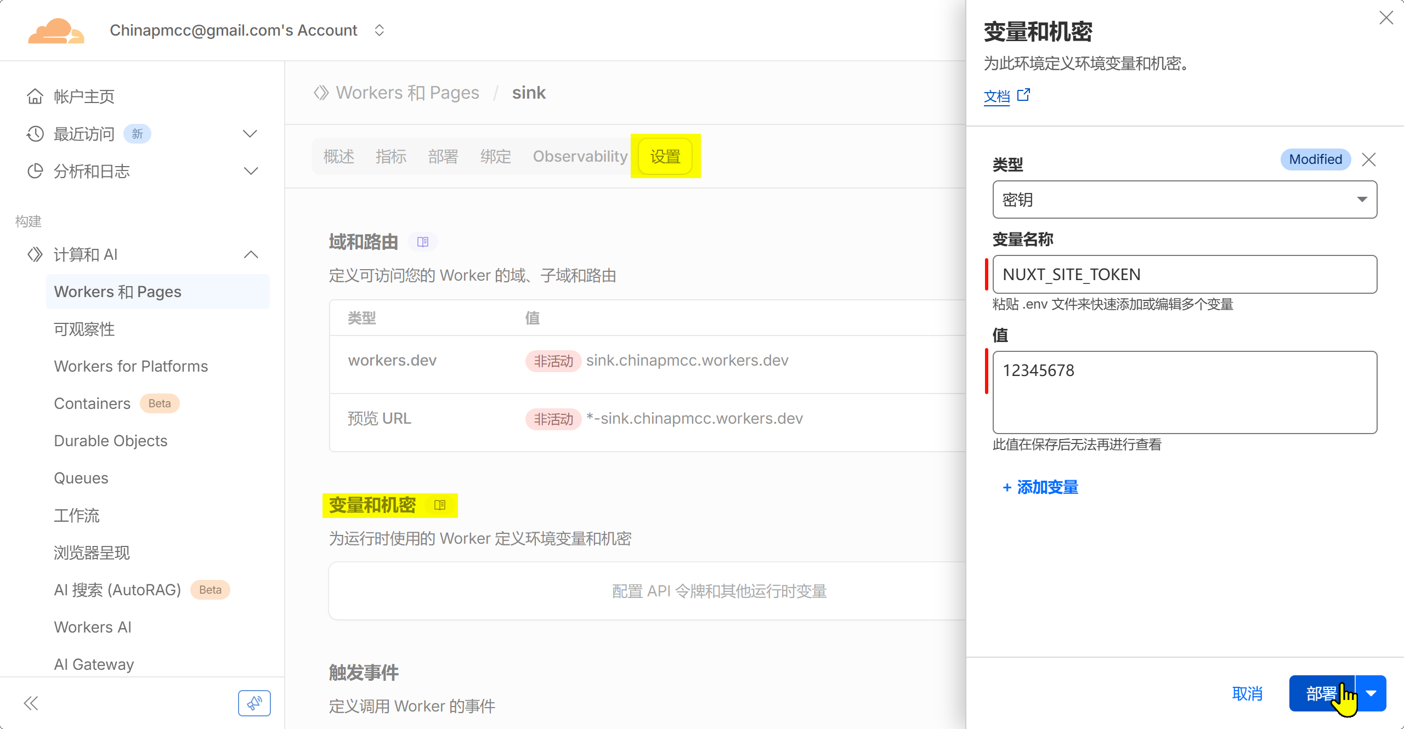Open the account switcher arrows
1404x729 pixels.
tap(379, 30)
